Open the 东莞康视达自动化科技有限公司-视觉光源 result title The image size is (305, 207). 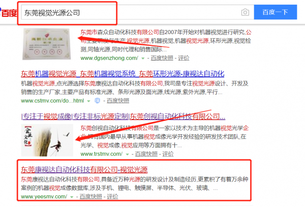click(84, 170)
